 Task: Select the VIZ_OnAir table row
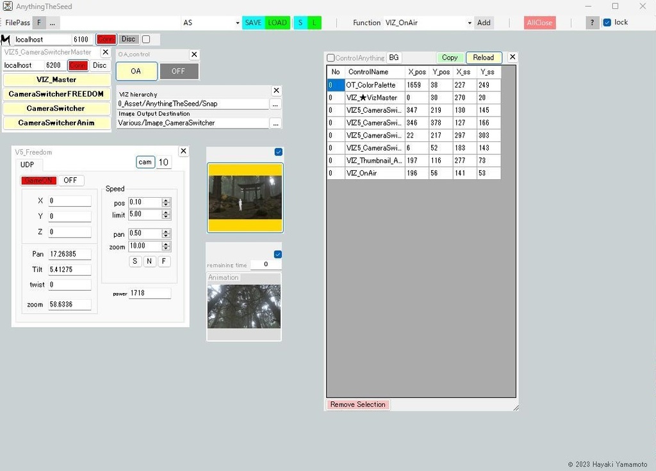(x=414, y=173)
